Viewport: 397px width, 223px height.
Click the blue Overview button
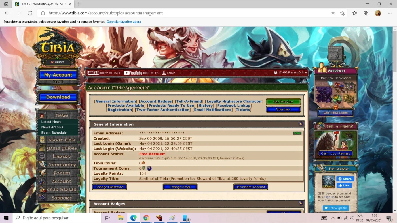283,109
